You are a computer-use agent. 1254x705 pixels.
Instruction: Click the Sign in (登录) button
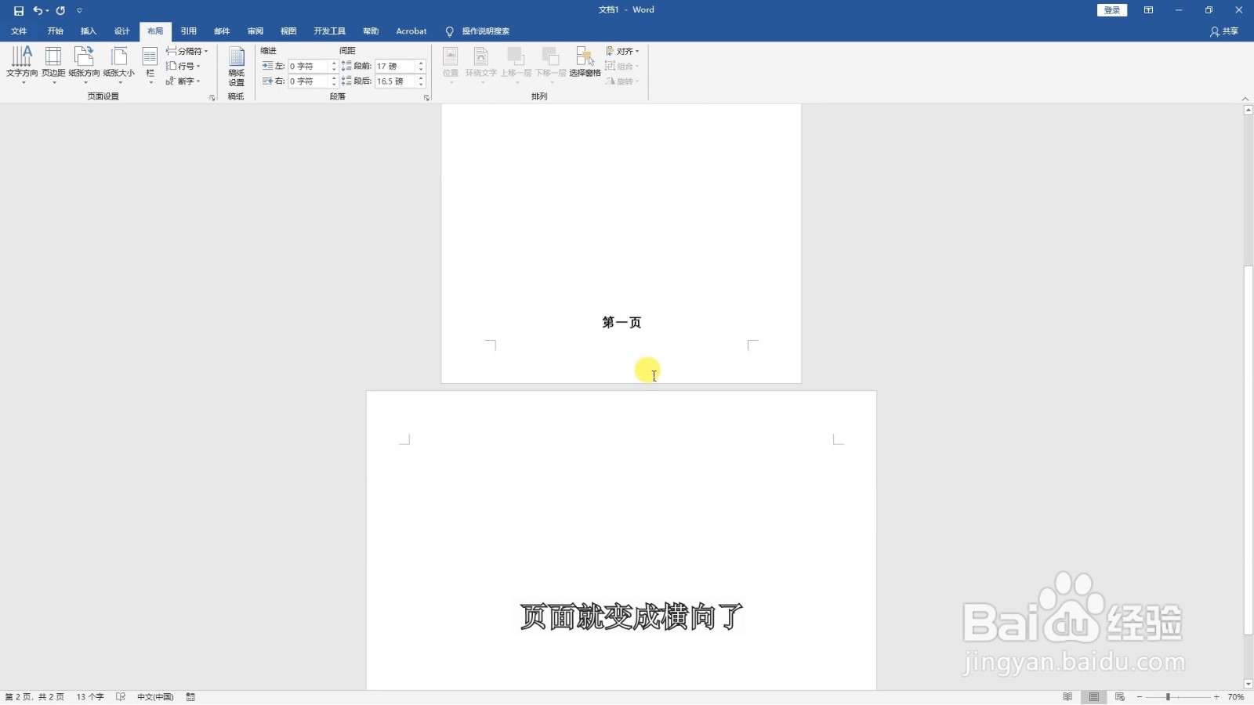pyautogui.click(x=1111, y=10)
